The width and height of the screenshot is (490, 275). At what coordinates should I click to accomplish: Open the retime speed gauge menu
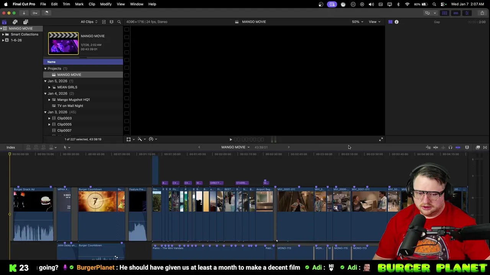pyautogui.click(x=153, y=139)
